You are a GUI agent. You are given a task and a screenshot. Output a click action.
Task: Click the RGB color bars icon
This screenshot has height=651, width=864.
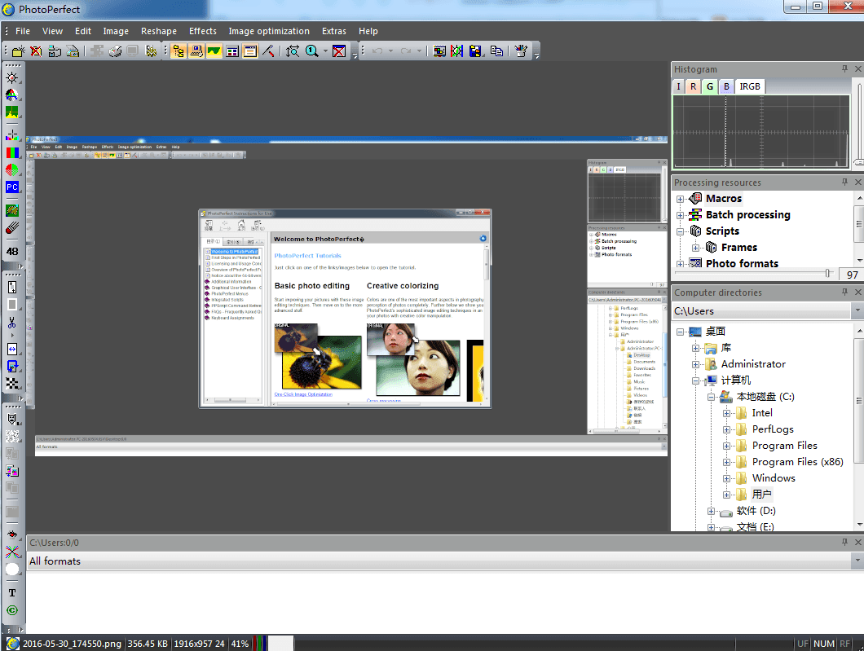(x=12, y=152)
